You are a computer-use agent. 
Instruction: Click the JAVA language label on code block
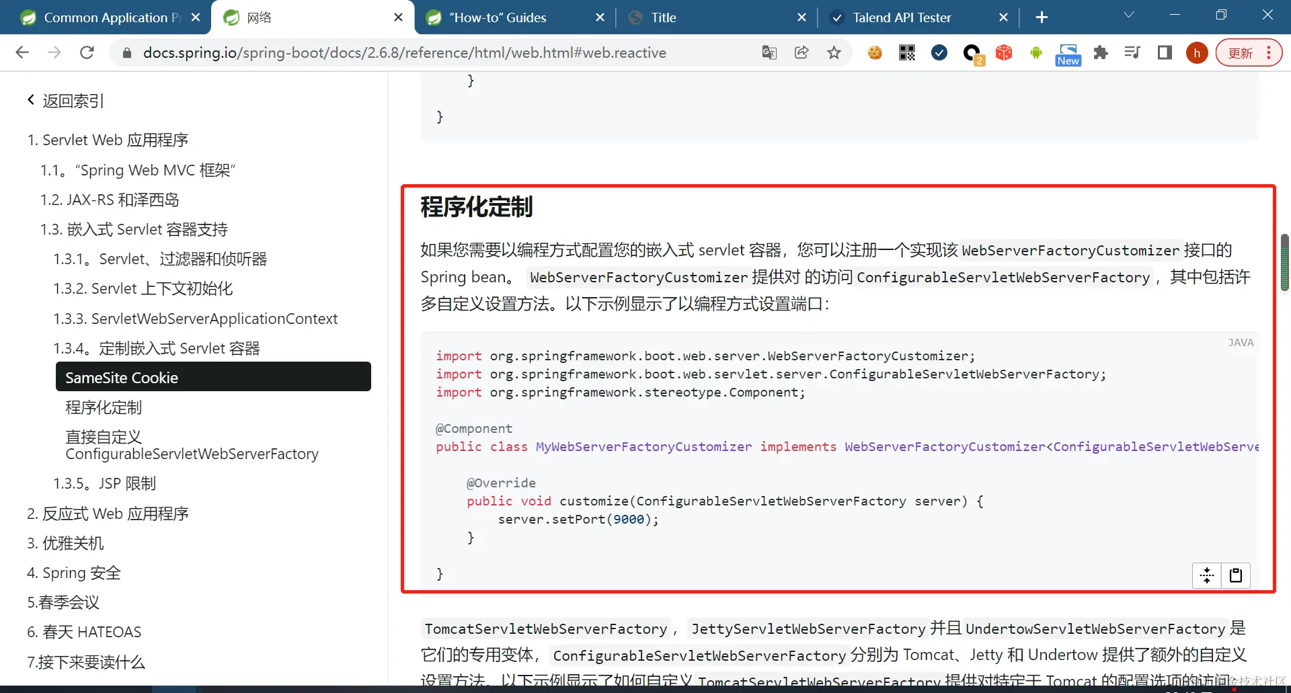coord(1241,342)
